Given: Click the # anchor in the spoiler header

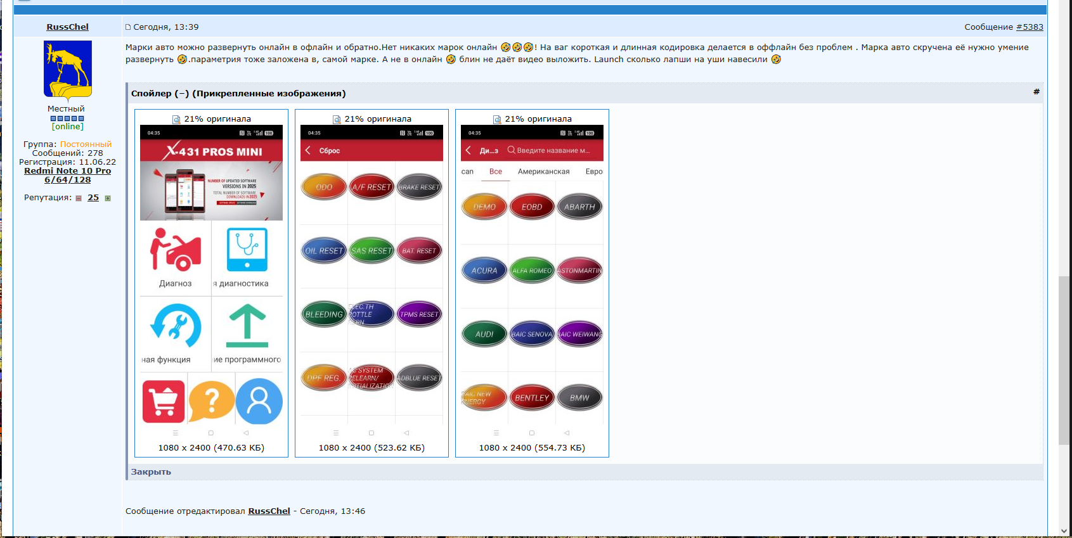Looking at the screenshot, I should (1036, 92).
